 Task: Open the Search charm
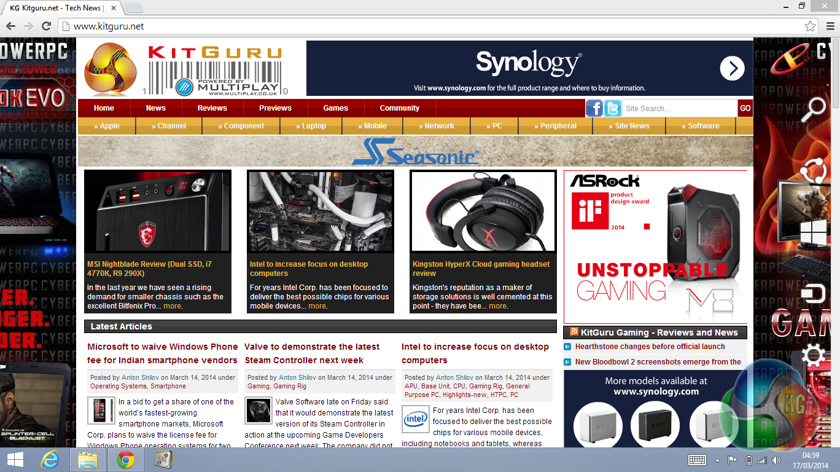[814, 110]
